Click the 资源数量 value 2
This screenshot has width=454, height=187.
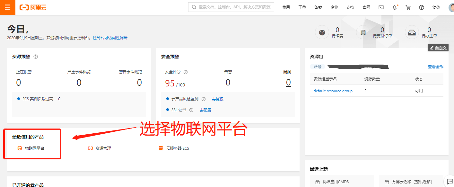365,91
